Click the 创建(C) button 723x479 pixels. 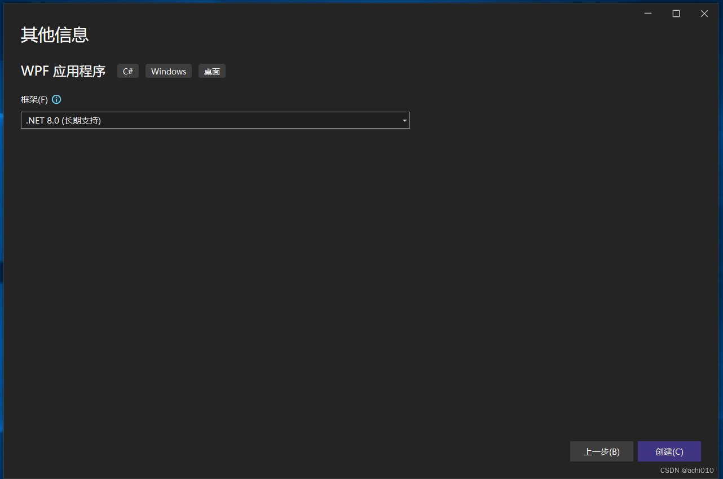click(669, 451)
